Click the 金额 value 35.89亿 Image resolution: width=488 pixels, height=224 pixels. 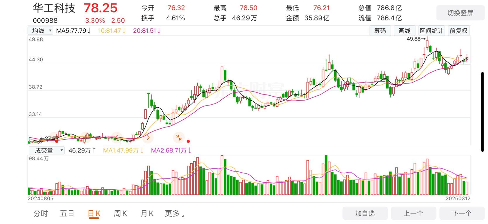click(x=317, y=18)
